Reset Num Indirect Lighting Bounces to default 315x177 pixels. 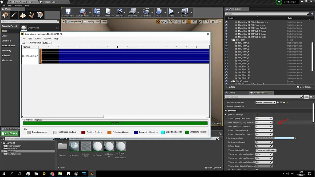tap(275, 122)
